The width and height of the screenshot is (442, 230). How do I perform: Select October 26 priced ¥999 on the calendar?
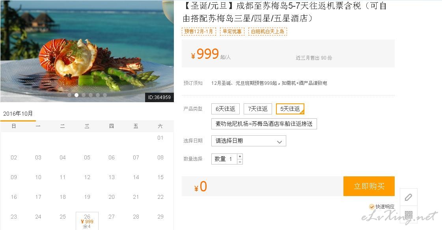pyautogui.click(x=87, y=221)
